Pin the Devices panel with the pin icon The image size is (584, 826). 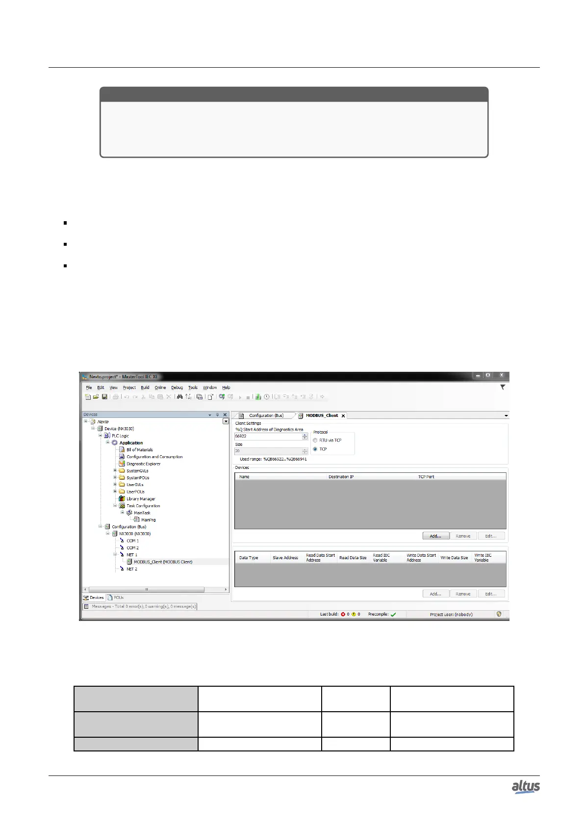point(218,415)
